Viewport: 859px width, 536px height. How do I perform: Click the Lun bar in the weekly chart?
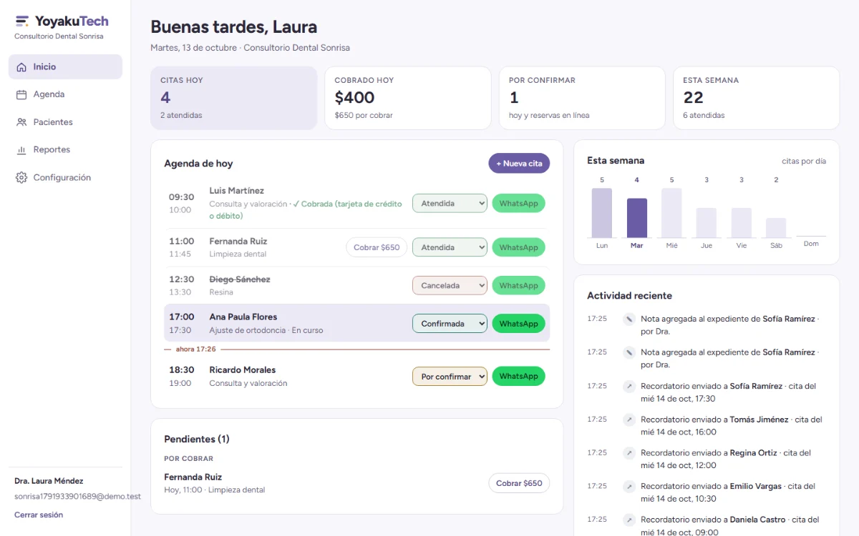[602, 213]
